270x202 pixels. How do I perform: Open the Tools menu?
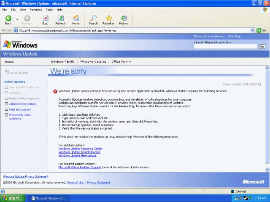point(49,10)
